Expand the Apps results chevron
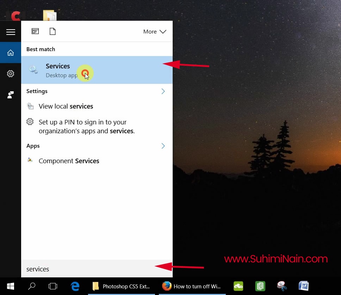The width and height of the screenshot is (341, 295). [x=163, y=146]
